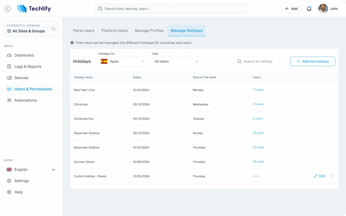Screen dimensions: 346x216
Task: Click the magnifier in Search for Holiday
Action: click(239, 61)
